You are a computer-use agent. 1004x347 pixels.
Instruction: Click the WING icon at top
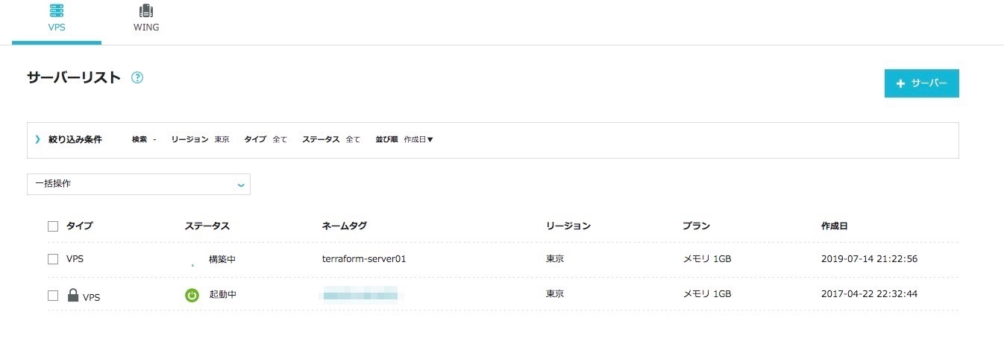146,11
